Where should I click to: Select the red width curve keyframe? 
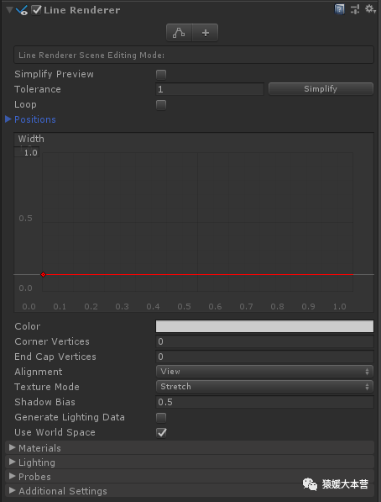click(43, 274)
